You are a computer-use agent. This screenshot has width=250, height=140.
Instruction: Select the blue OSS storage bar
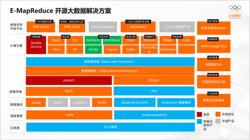coord(154,91)
